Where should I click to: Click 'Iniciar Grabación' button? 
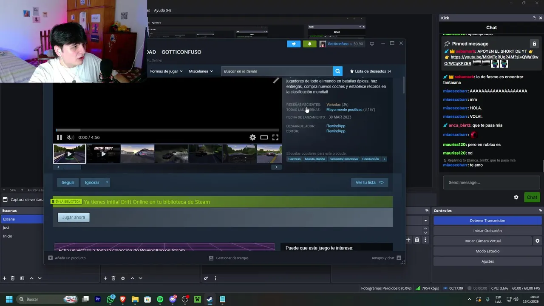487,231
